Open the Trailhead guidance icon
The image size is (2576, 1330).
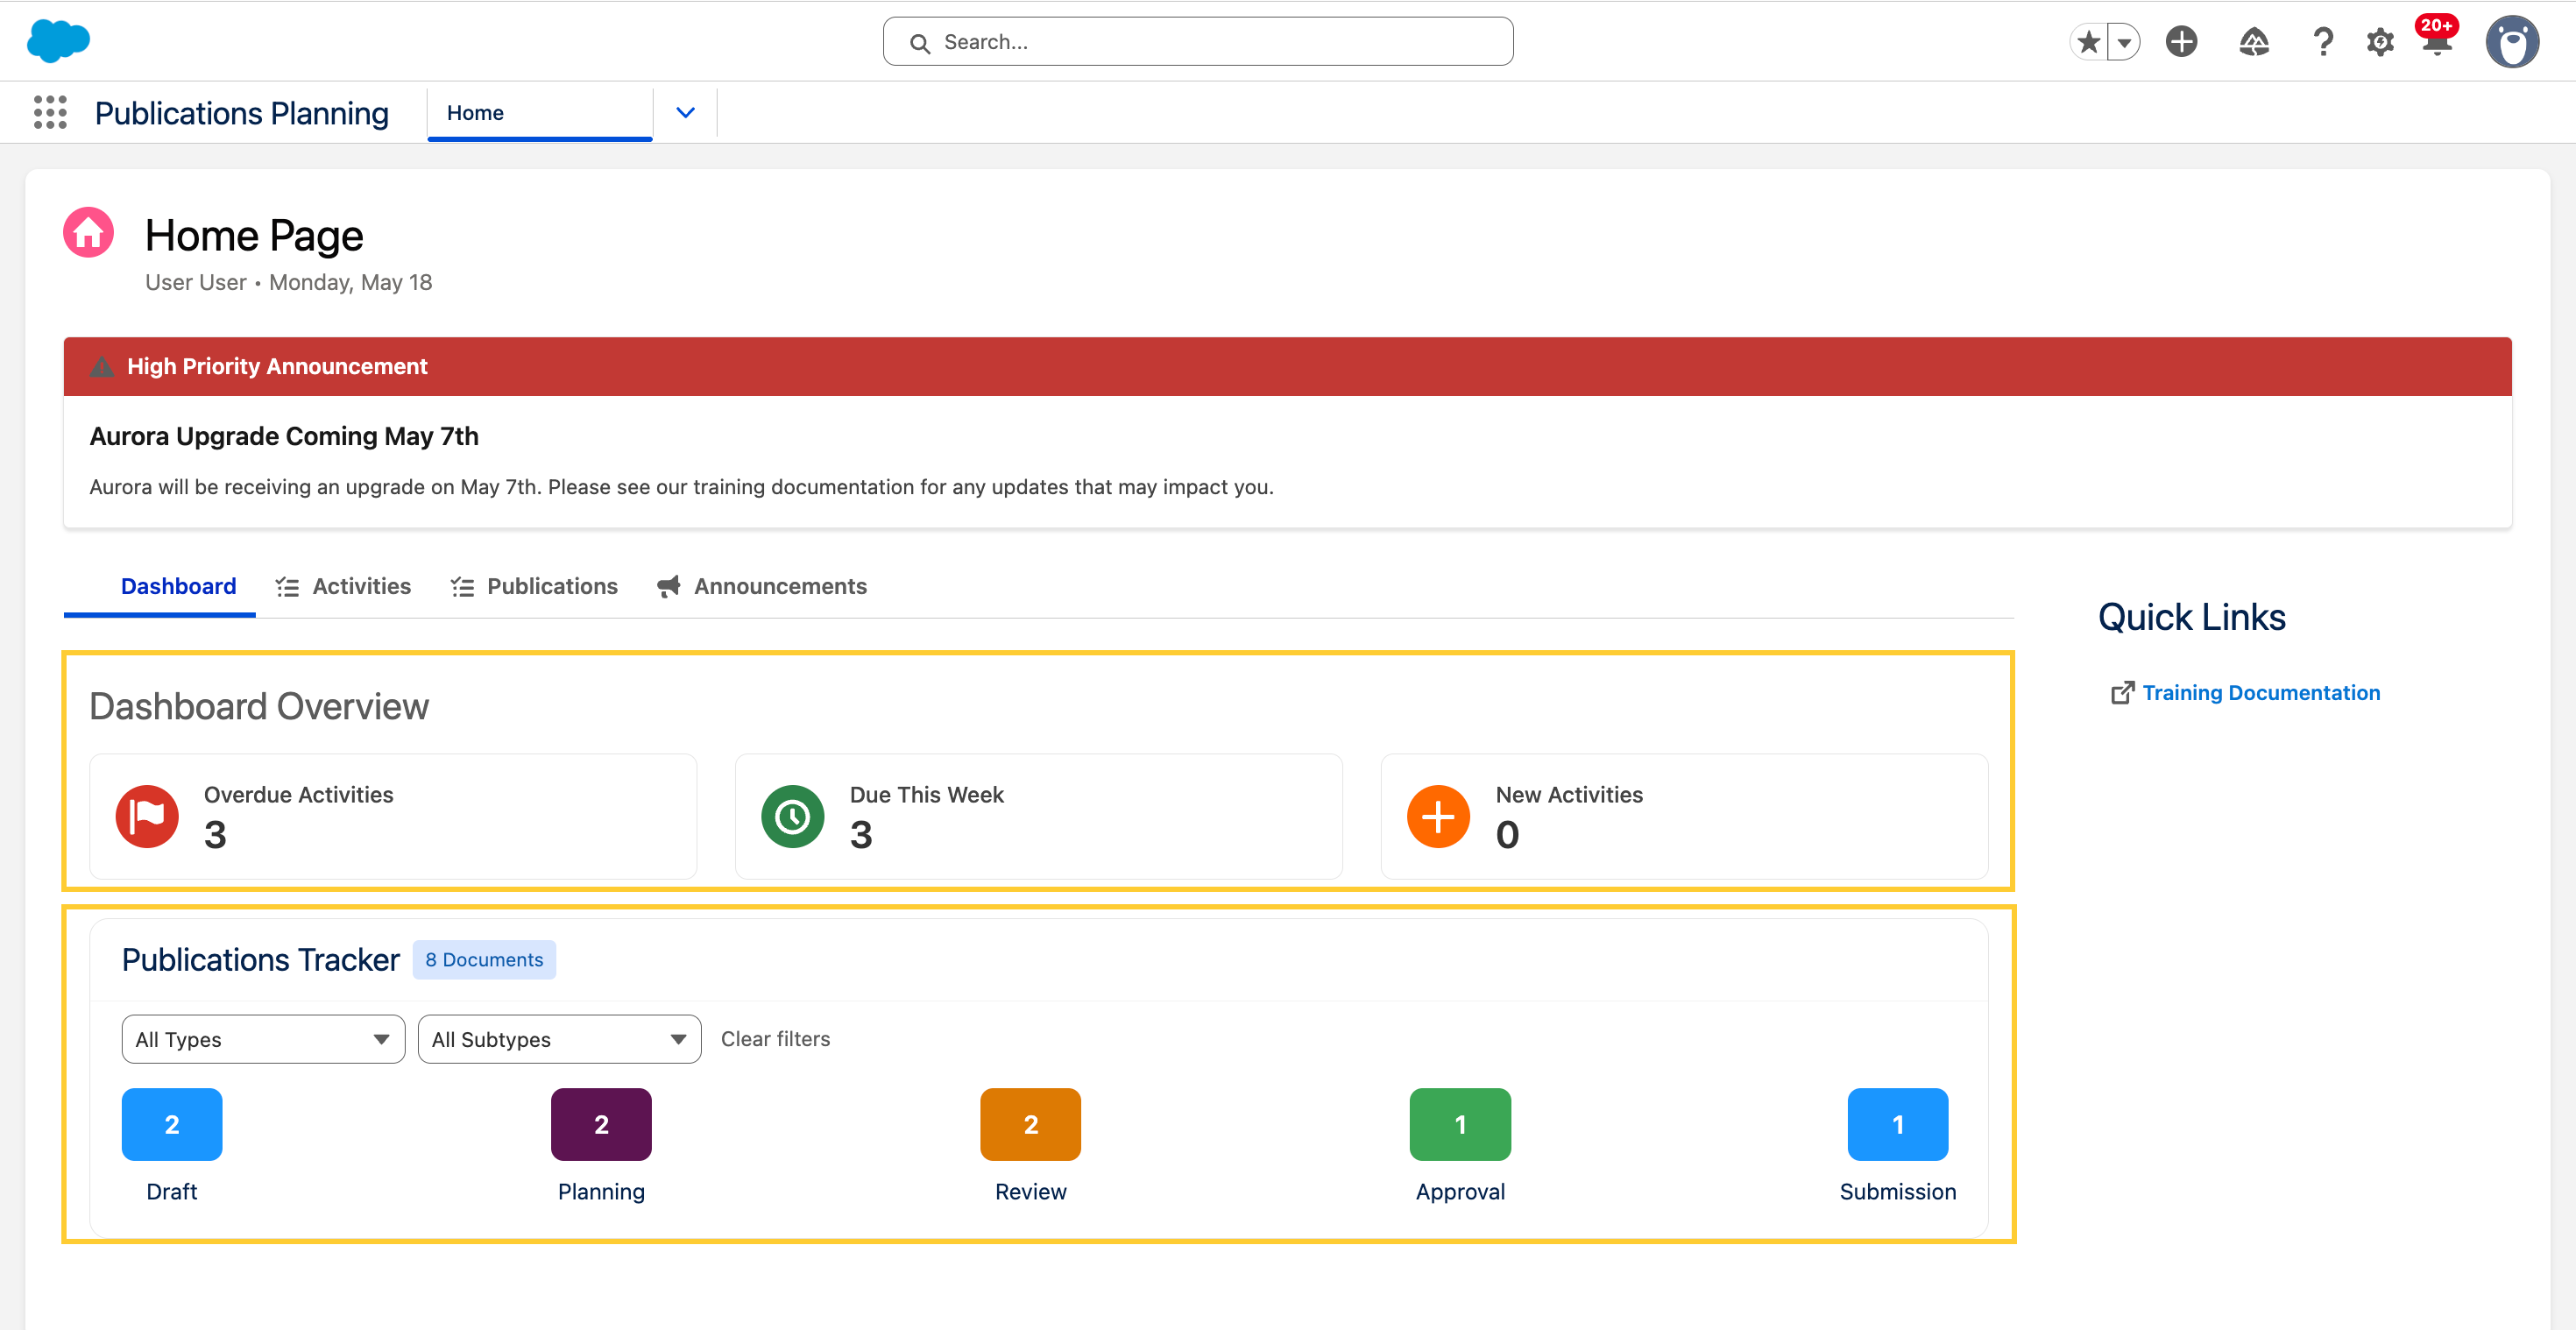[2253, 41]
